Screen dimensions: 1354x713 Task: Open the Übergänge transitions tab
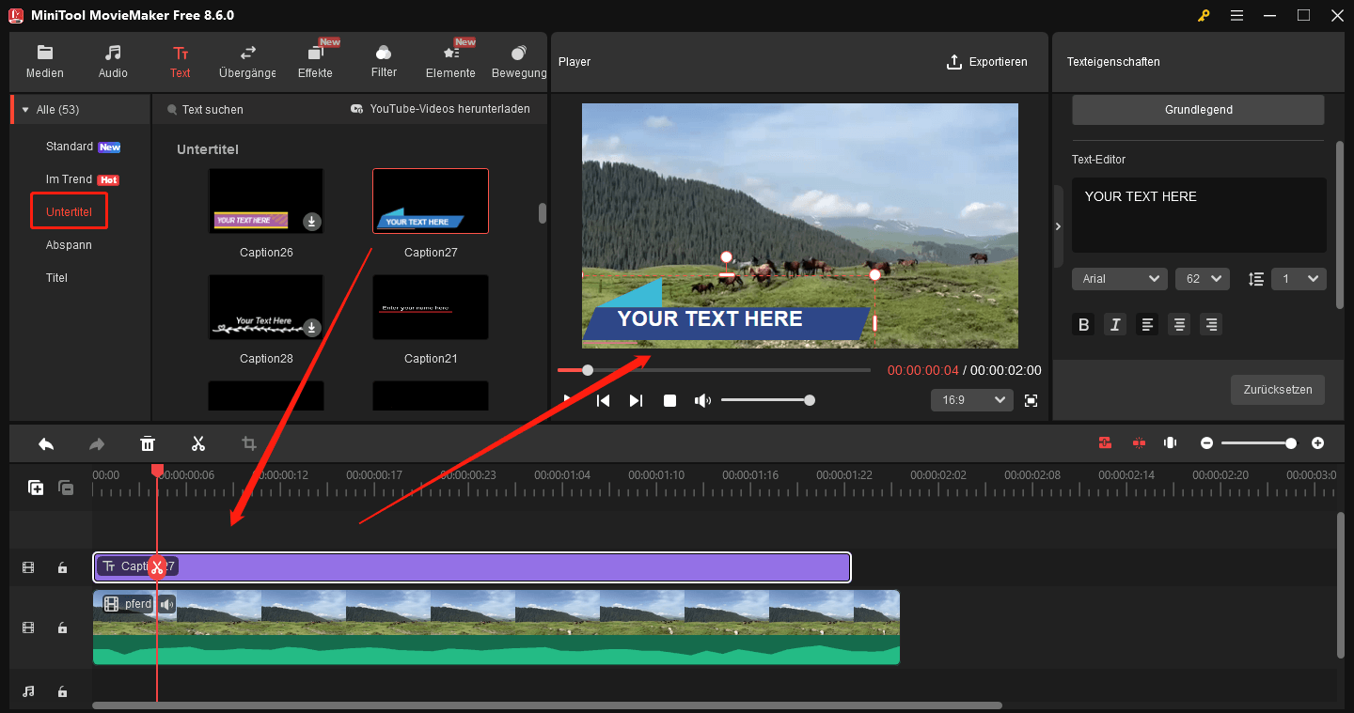click(247, 61)
